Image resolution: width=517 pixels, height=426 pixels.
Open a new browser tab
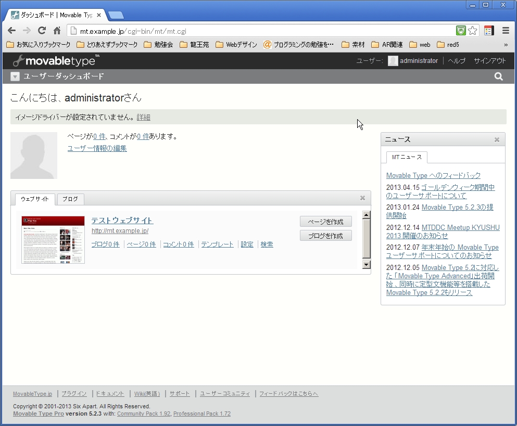point(116,15)
